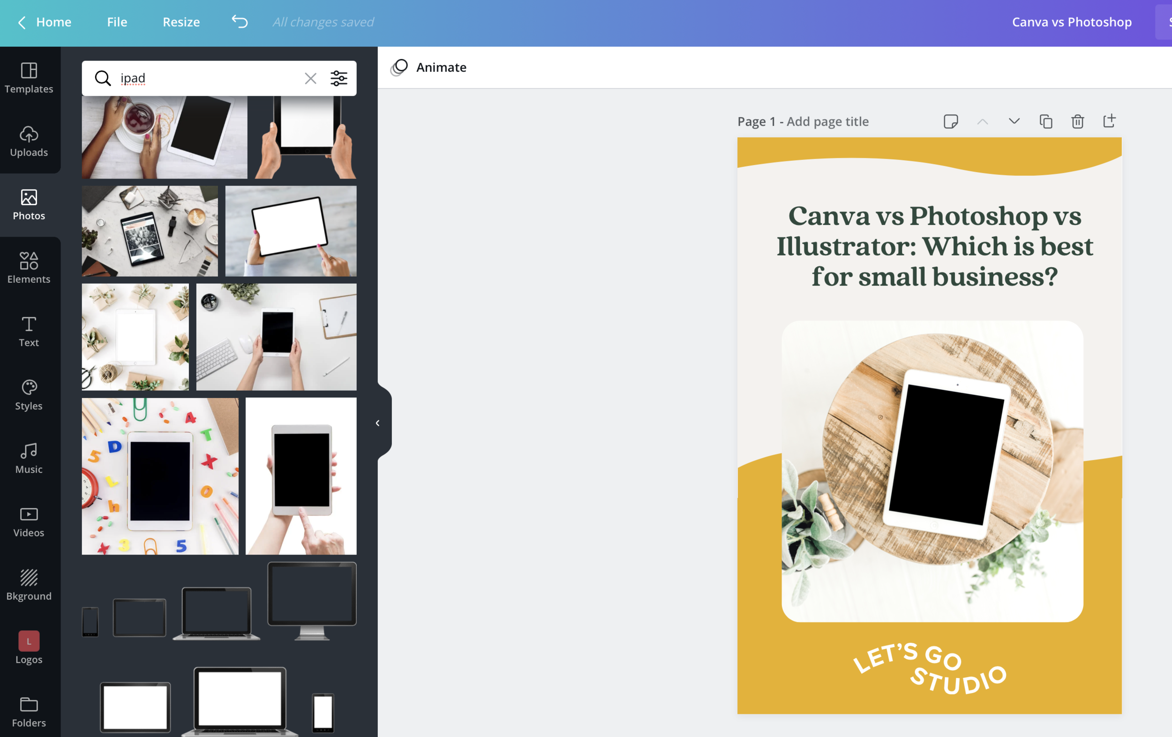
Task: Clear the ipad search text
Action: 310,78
